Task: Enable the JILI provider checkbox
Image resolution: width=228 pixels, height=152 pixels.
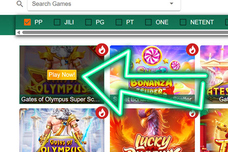Action: [57, 22]
